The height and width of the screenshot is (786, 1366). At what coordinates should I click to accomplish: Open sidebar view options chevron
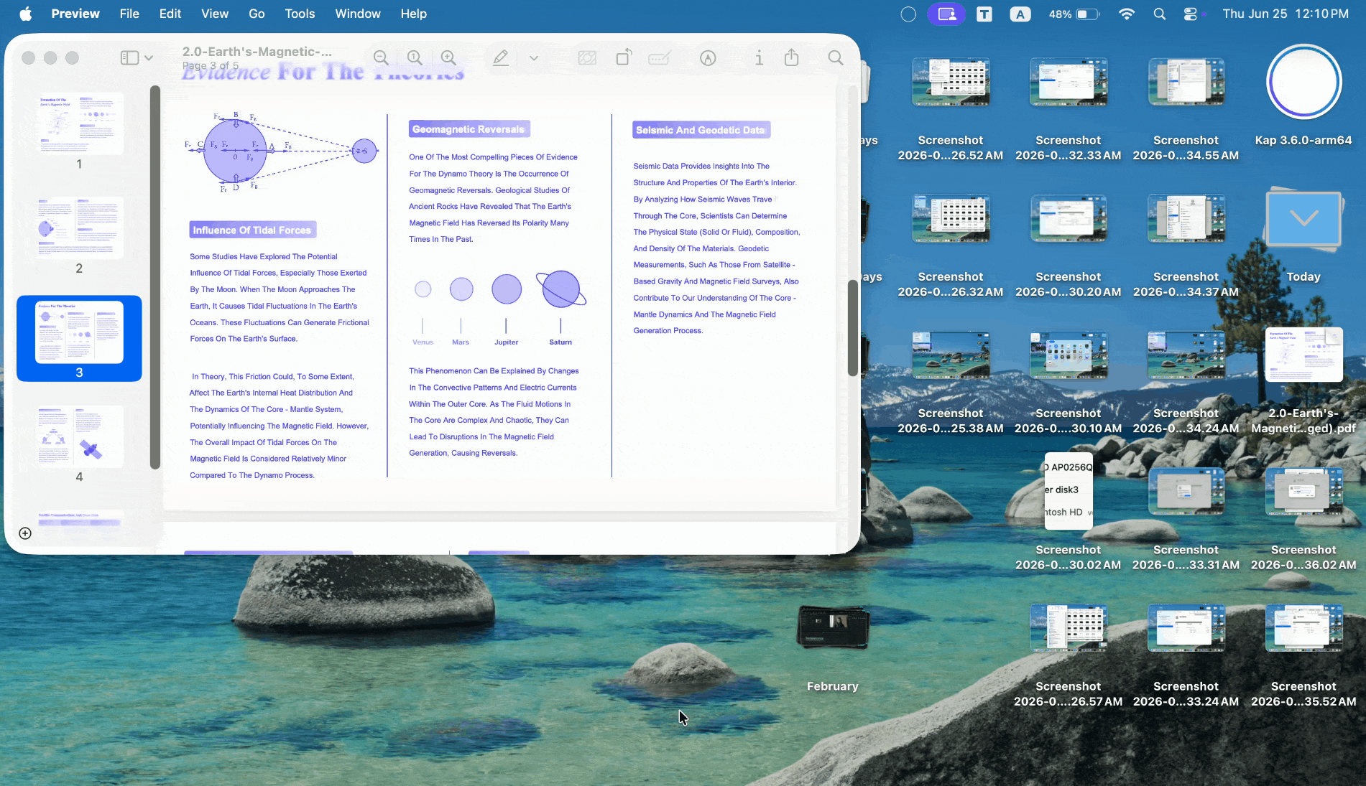pyautogui.click(x=149, y=58)
